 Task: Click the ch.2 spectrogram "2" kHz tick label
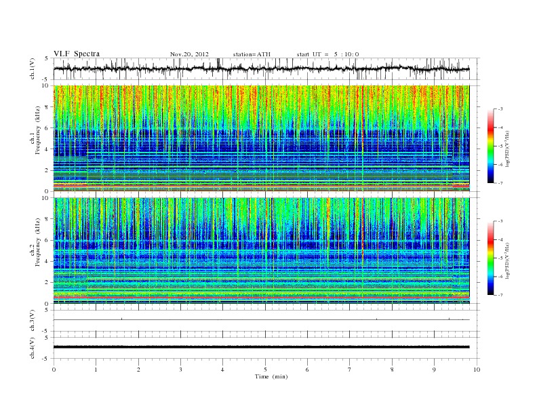point(47,283)
